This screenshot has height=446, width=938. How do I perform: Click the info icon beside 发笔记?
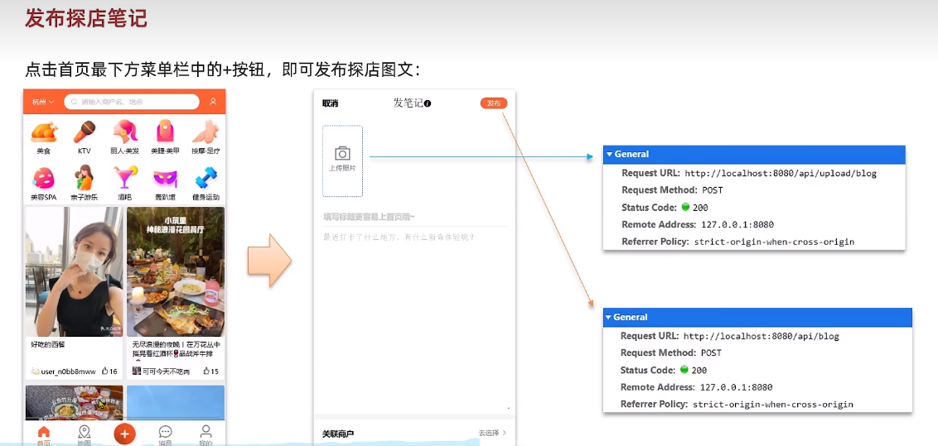(428, 103)
